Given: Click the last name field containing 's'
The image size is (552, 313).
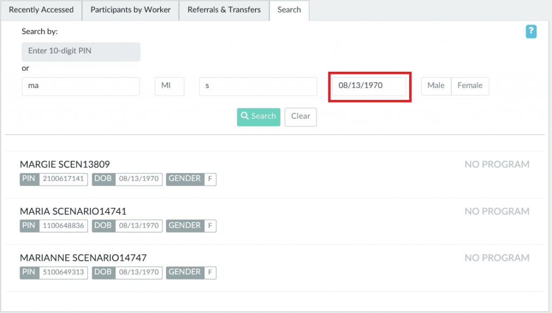Looking at the screenshot, I should point(258,86).
